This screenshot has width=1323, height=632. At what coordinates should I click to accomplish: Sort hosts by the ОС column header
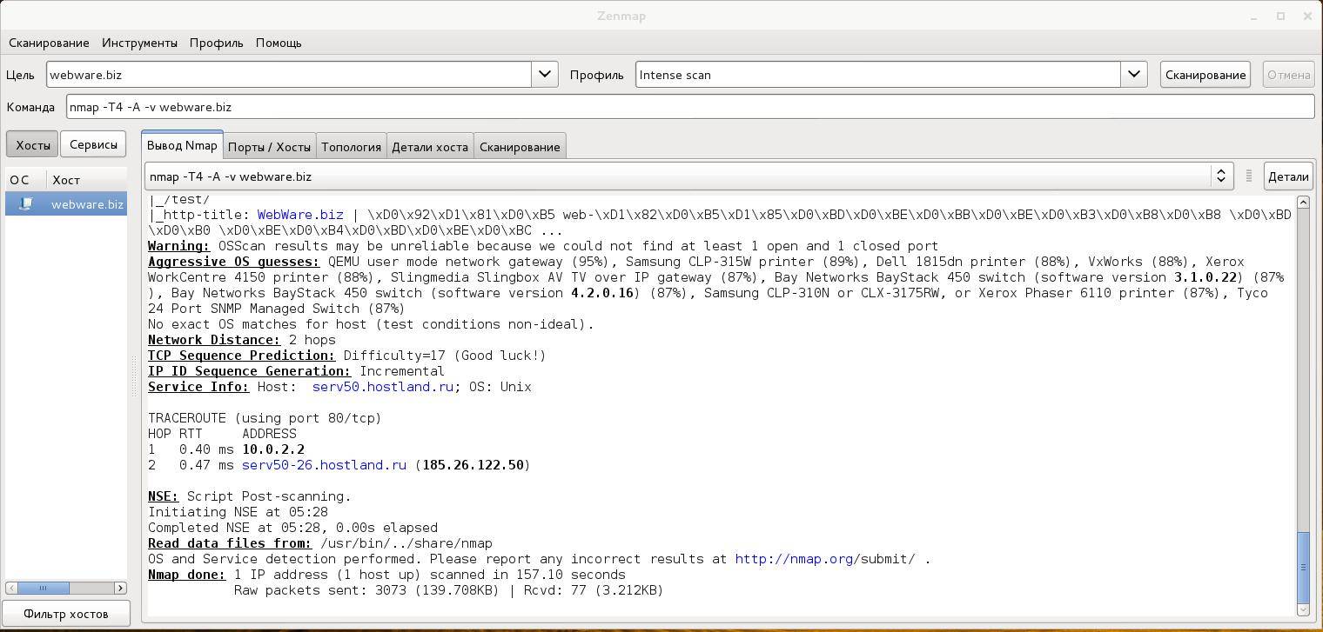(x=24, y=180)
